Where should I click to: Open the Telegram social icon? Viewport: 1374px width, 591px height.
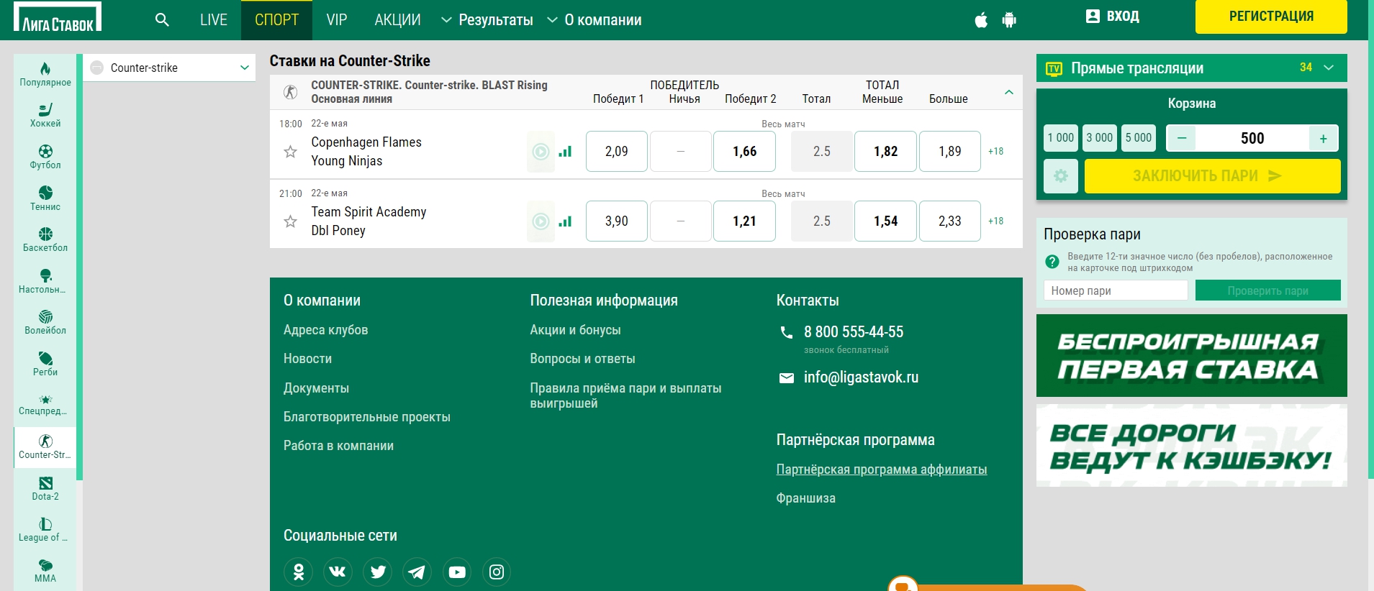coord(417,572)
